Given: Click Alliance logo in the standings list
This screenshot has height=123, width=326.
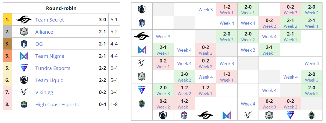Looking at the screenshot, I should [x=24, y=32].
